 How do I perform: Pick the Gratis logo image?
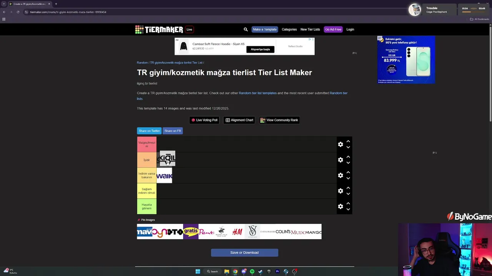(191, 232)
